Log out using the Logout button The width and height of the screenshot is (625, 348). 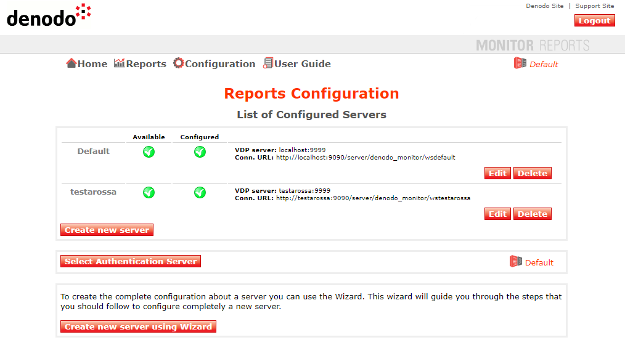594,21
